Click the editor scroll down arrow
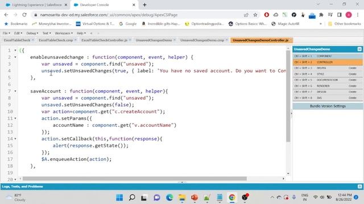Image resolution: width=364 pixels, height=204 pixels. click(288, 173)
